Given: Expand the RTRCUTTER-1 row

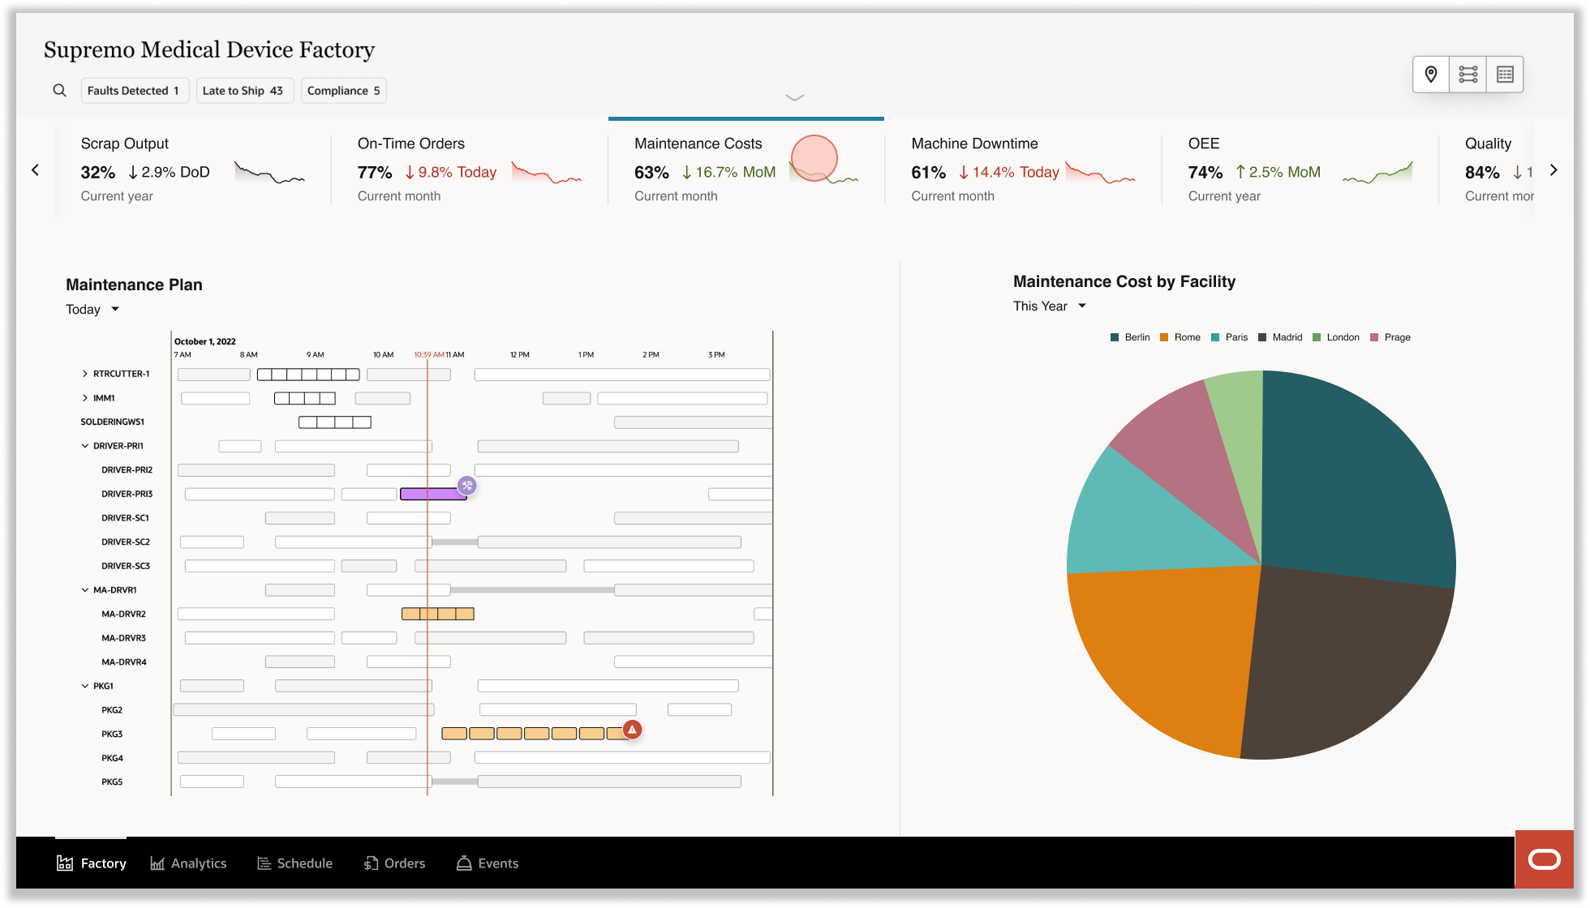Looking at the screenshot, I should coord(84,374).
